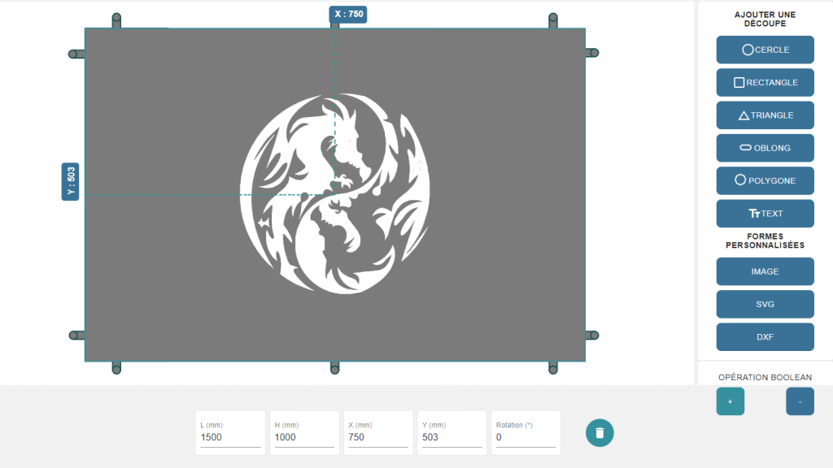833x468 pixels.
Task: Click the X : 750 position label
Action: (348, 15)
